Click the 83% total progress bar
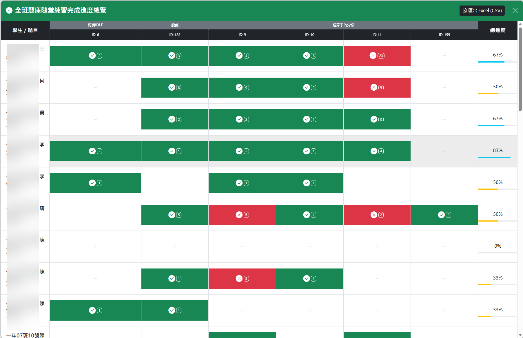523x338 pixels. 494,157
